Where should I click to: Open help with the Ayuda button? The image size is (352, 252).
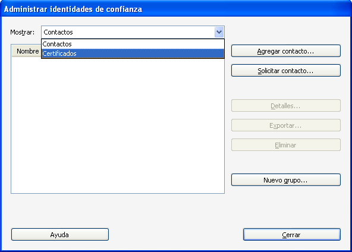click(60, 235)
